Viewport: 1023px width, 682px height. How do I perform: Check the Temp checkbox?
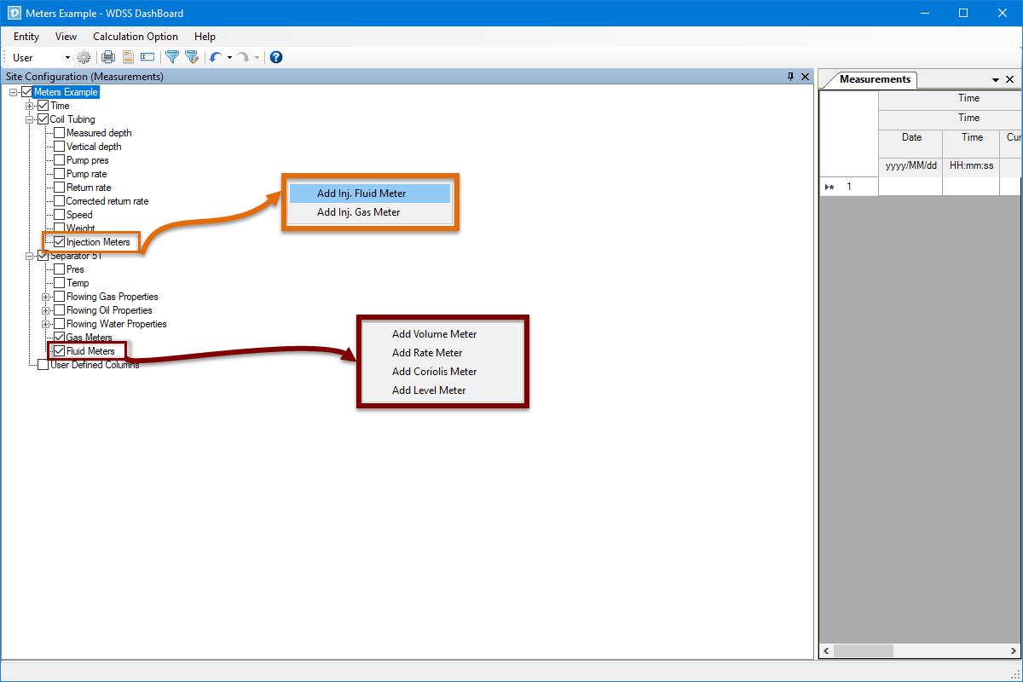click(x=60, y=283)
